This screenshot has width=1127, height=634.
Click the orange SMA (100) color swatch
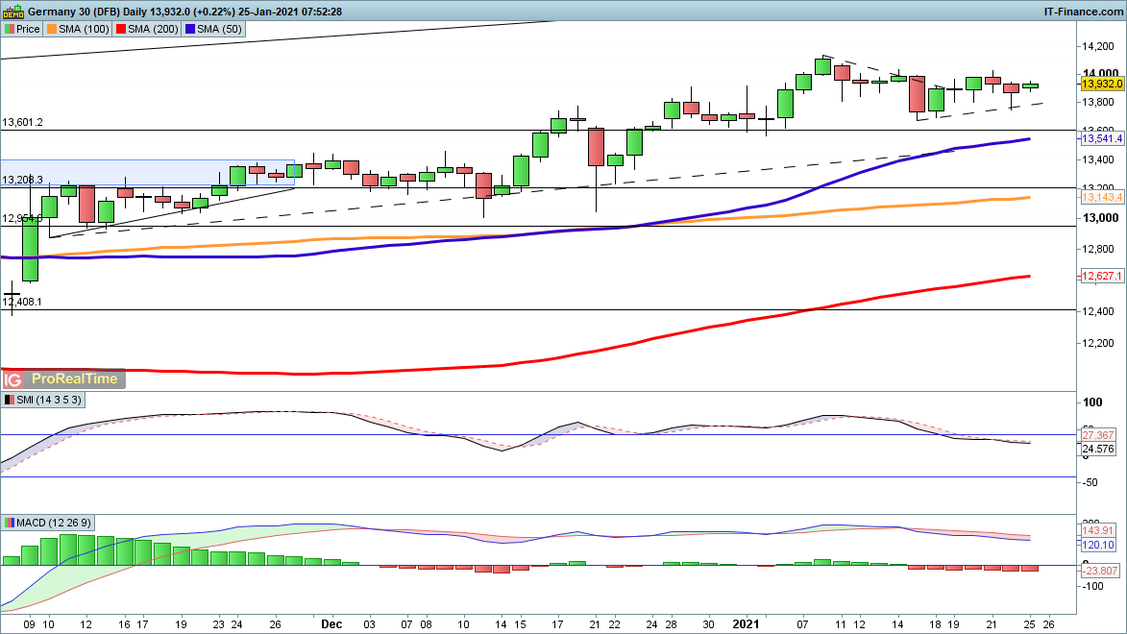[x=53, y=29]
